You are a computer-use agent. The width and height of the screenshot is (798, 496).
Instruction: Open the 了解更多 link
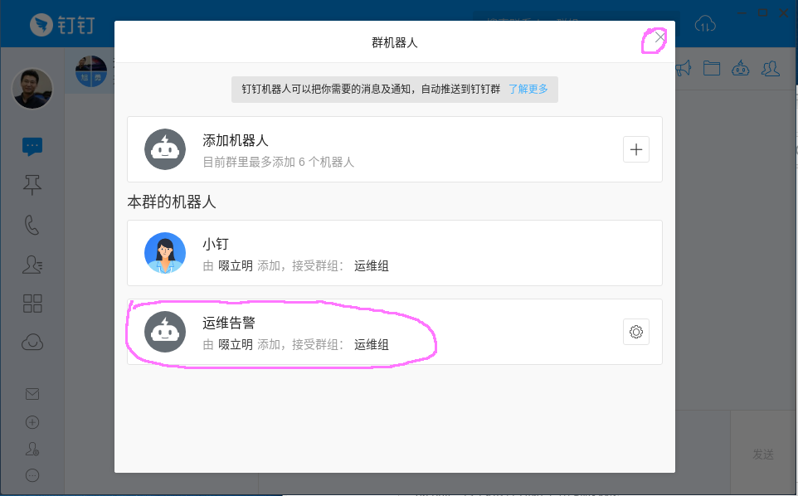[x=528, y=89]
